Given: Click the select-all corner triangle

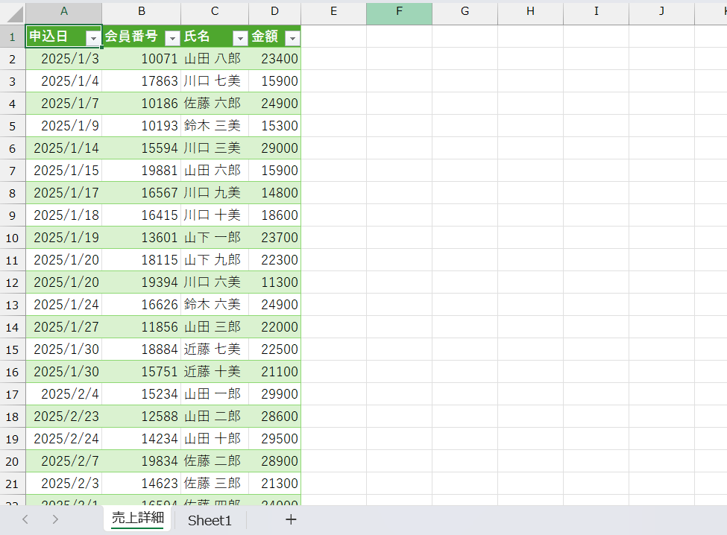Looking at the screenshot, I should (13, 13).
